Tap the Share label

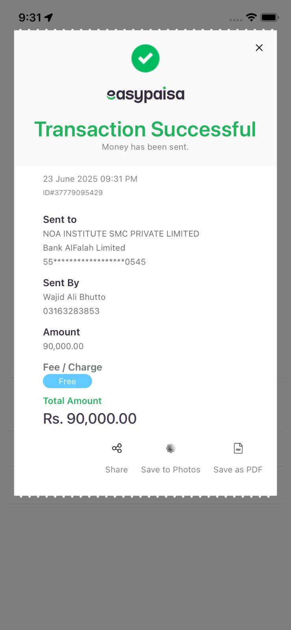pyautogui.click(x=117, y=469)
